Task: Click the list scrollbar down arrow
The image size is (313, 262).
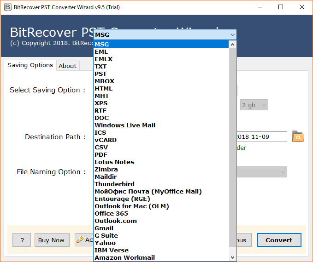Action: click(232, 257)
